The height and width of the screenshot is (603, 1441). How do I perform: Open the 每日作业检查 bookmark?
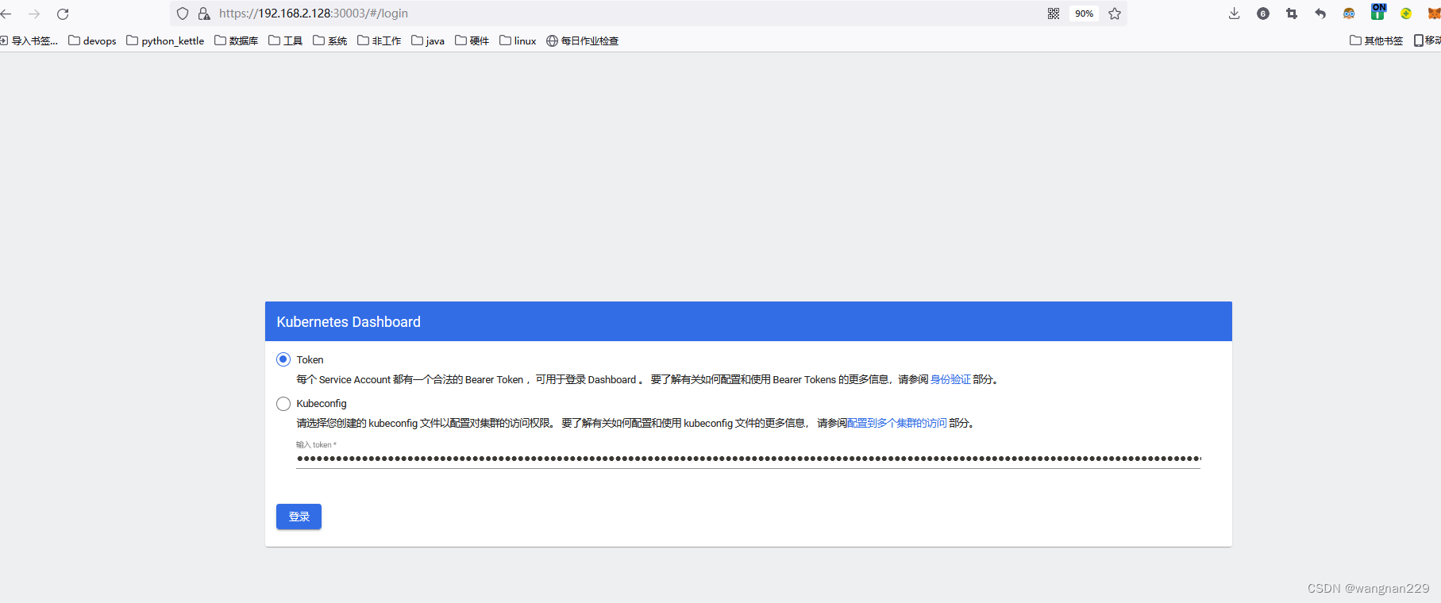coord(583,40)
